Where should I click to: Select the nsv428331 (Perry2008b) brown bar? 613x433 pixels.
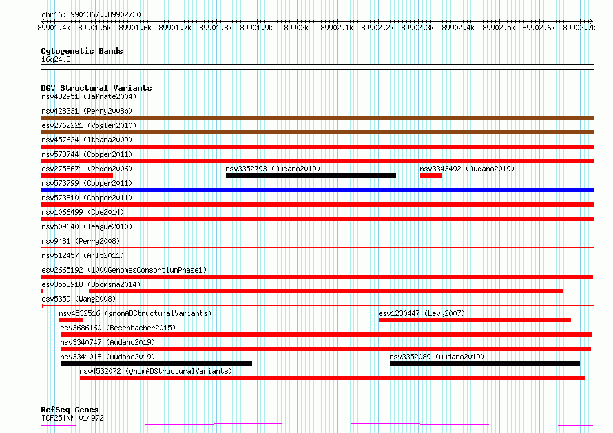[x=317, y=118]
